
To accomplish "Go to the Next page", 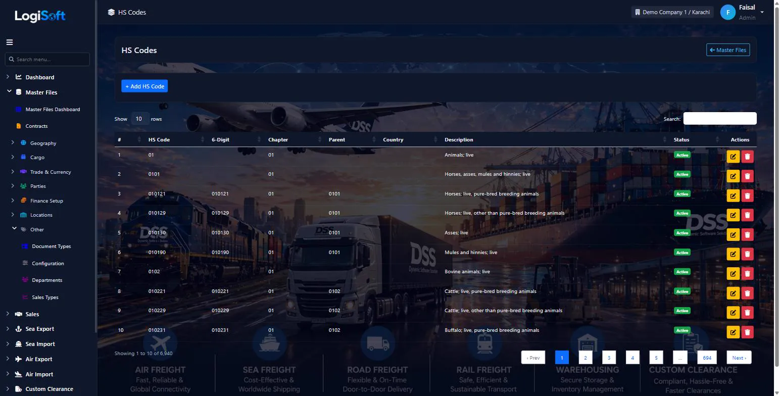I will pos(739,358).
